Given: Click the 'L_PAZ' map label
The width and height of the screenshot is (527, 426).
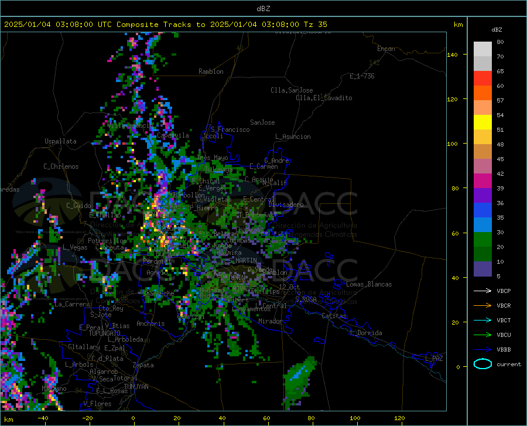Looking at the screenshot, I should (434, 359).
